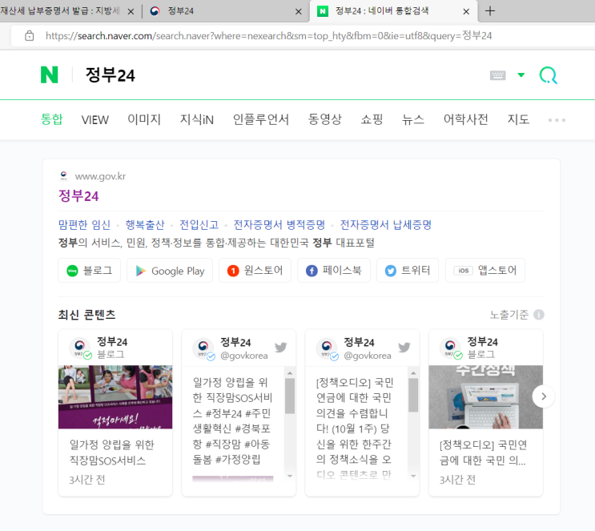Open the 전입신고 sublink
This screenshot has width=595, height=531.
(x=199, y=225)
